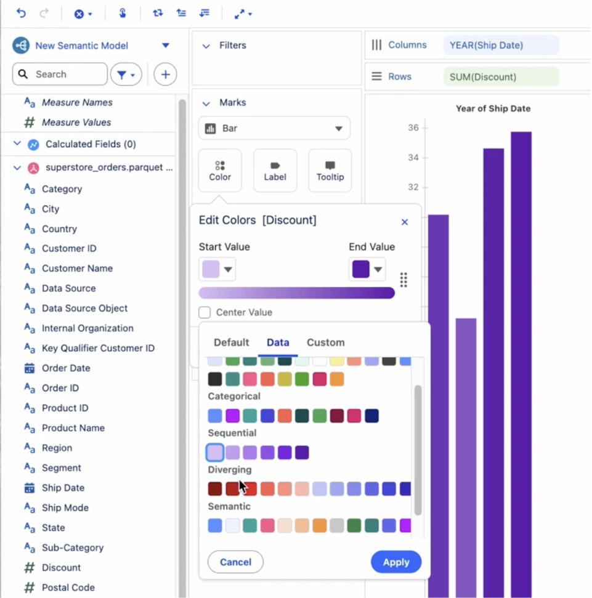Click the swap rows and columns icon
This screenshot has height=598, width=592.
coord(158,13)
